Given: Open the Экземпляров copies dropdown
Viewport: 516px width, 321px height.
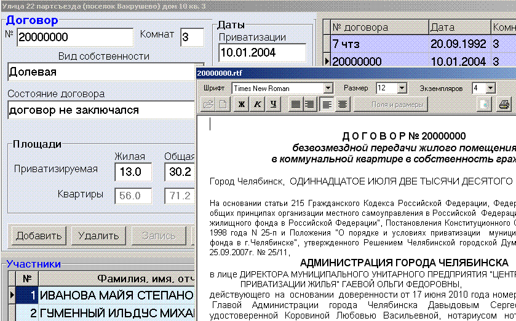Looking at the screenshot, I should point(490,89).
